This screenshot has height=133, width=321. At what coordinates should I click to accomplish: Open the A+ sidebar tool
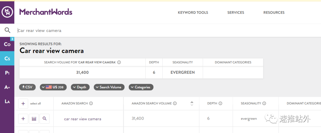pos(7,87)
